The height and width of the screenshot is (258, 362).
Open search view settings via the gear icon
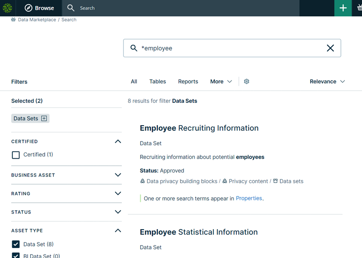coord(246,81)
